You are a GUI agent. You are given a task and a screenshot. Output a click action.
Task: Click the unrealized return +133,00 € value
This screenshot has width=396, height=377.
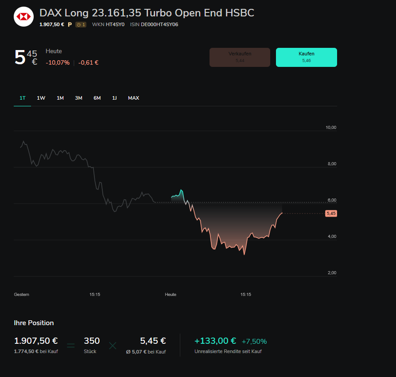click(x=215, y=341)
